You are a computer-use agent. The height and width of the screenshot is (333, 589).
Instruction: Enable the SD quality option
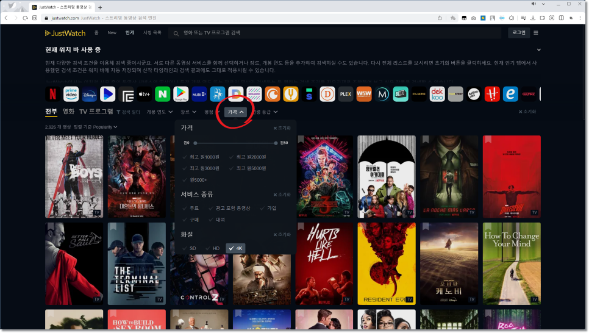pyautogui.click(x=189, y=248)
